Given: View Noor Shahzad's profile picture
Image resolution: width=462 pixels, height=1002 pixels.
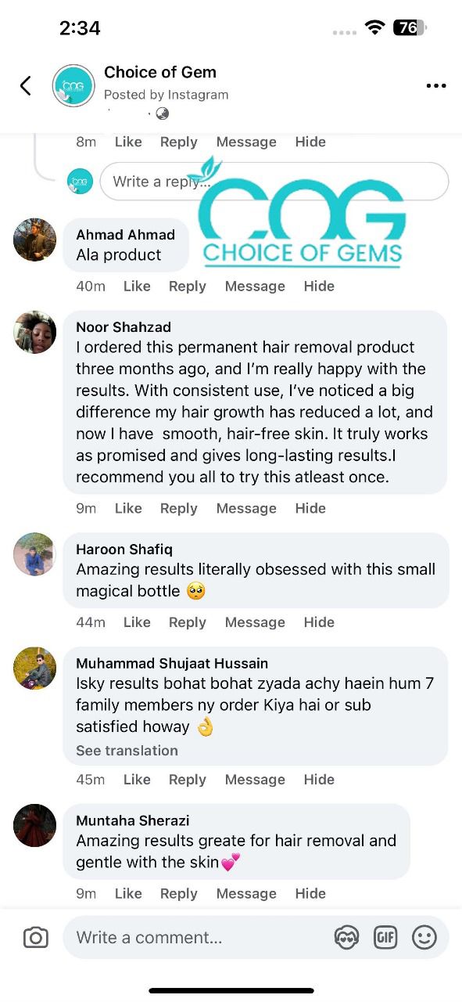Looking at the screenshot, I should pos(34,332).
